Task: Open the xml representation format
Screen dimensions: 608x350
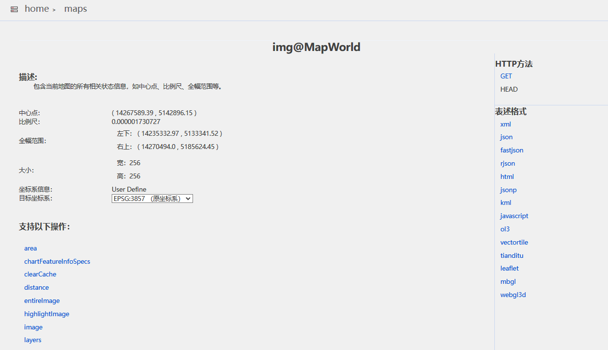Action: [506, 124]
